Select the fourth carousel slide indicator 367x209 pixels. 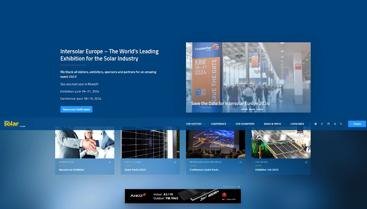[260, 109]
